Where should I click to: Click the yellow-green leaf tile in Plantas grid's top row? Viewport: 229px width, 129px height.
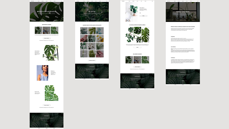coord(92,31)
